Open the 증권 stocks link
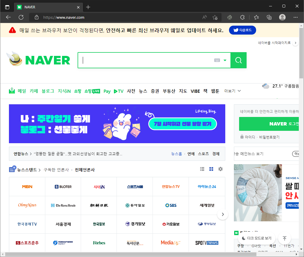This screenshot has width=304, height=257. 155,91
